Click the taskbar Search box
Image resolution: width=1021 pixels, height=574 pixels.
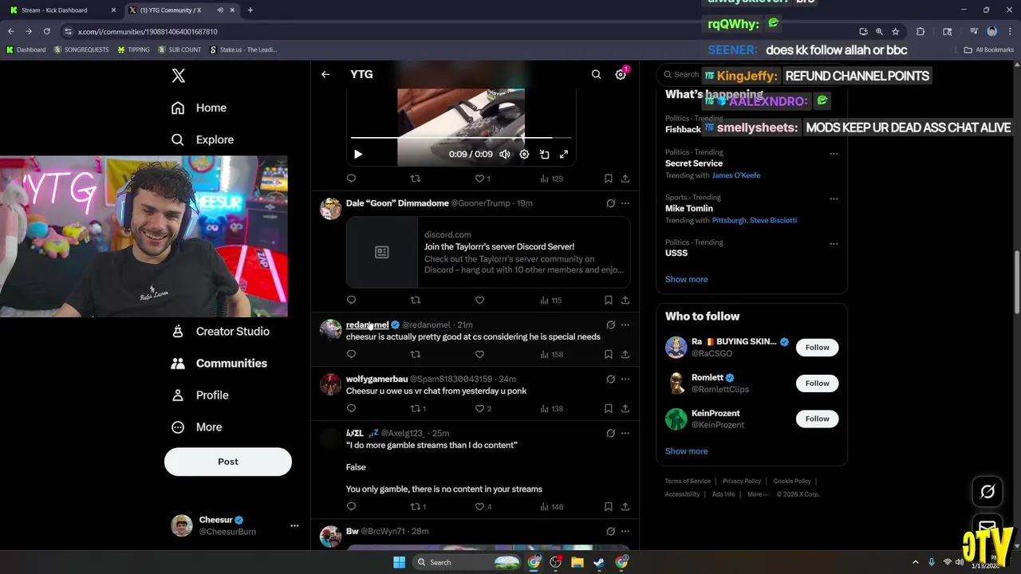pyautogui.click(x=467, y=562)
